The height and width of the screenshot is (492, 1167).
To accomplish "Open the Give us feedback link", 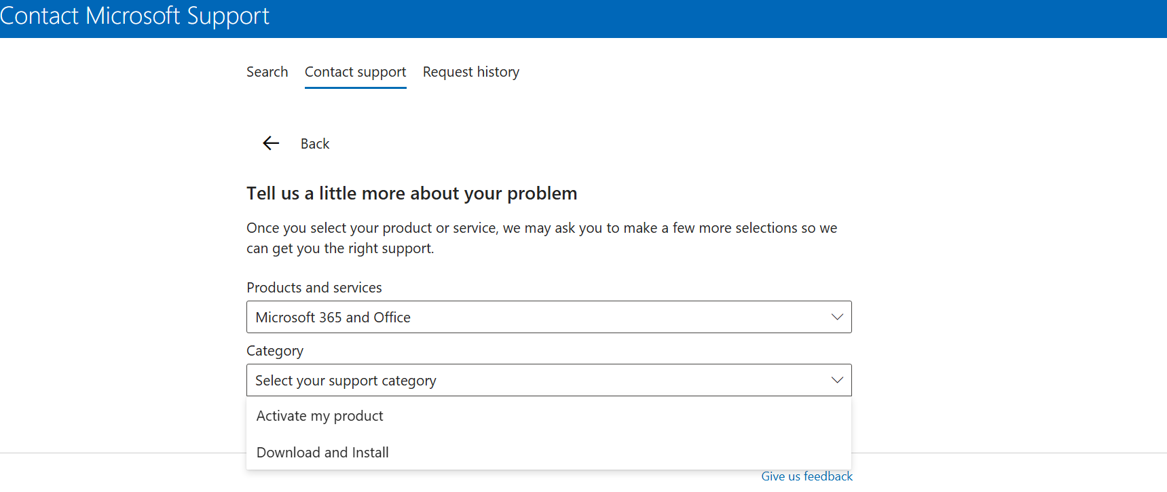I will (807, 476).
